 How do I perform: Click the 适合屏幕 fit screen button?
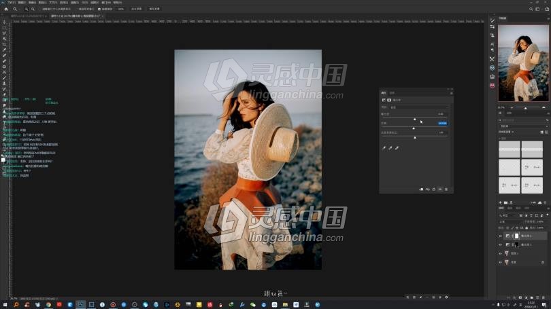[136, 9]
